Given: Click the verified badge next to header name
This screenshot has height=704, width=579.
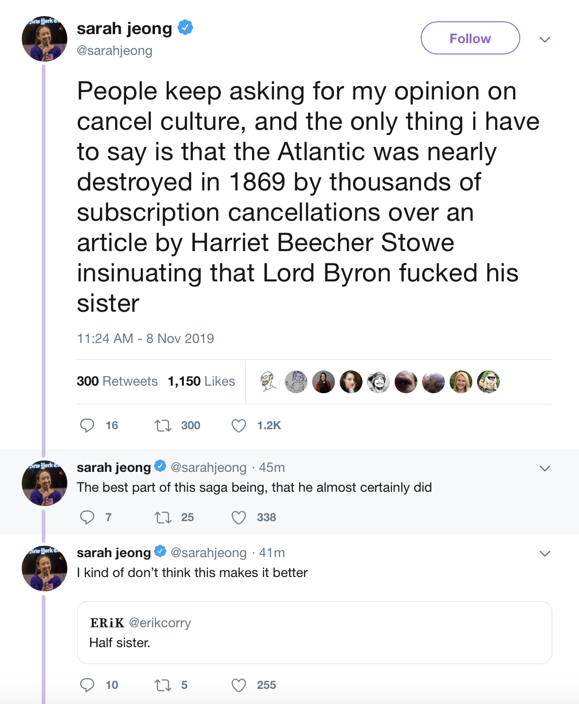Looking at the screenshot, I should [185, 27].
